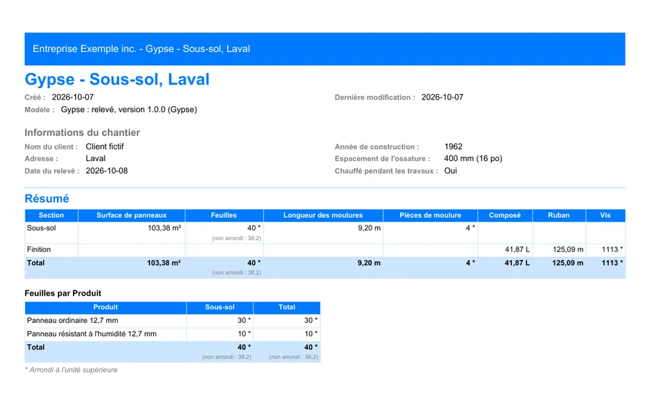Click the 'Longueur des moulures' column header
Screen dimensions: 650x406
pyautogui.click(x=323, y=215)
